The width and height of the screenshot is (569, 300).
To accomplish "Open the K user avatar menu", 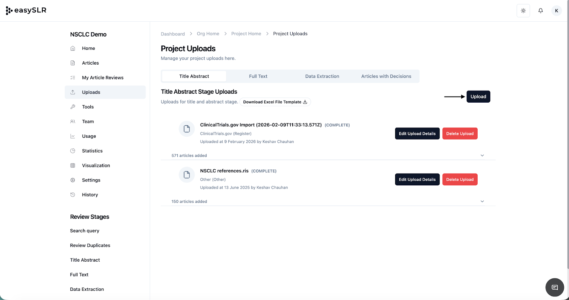I will pos(557,11).
